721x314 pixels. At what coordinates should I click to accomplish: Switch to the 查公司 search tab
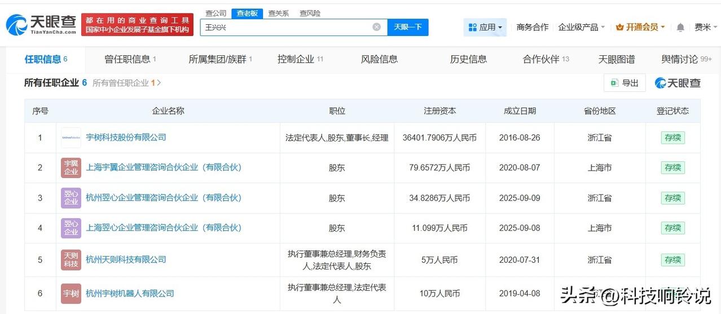[x=216, y=13]
